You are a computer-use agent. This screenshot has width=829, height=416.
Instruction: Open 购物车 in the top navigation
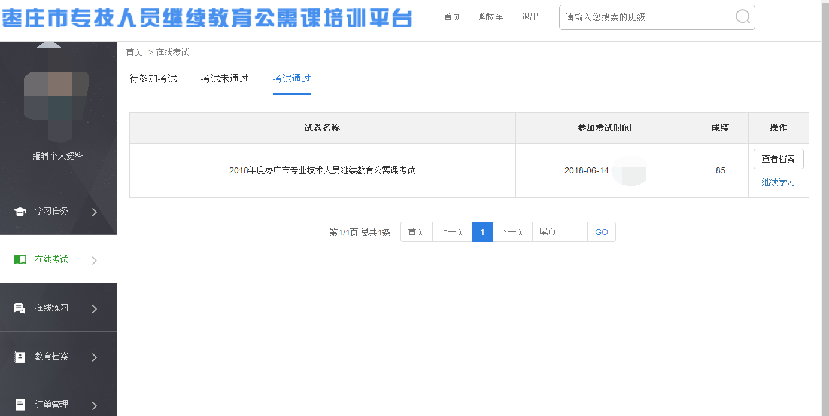click(x=491, y=17)
